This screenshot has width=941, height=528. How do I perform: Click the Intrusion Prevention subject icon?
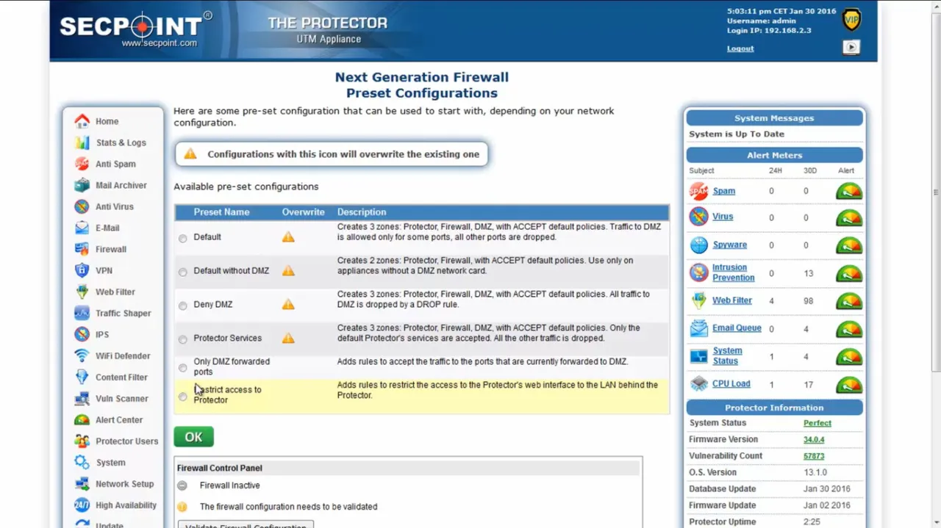point(698,272)
